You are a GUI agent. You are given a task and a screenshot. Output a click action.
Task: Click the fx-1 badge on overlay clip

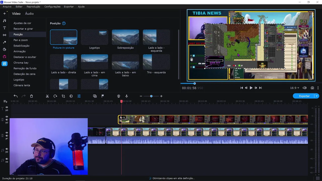coord(122,118)
